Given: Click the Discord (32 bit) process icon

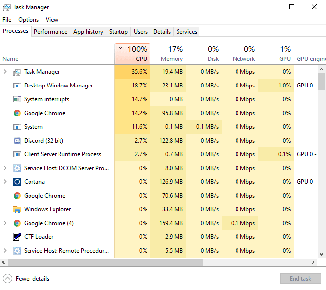Looking at the screenshot, I should [17, 141].
